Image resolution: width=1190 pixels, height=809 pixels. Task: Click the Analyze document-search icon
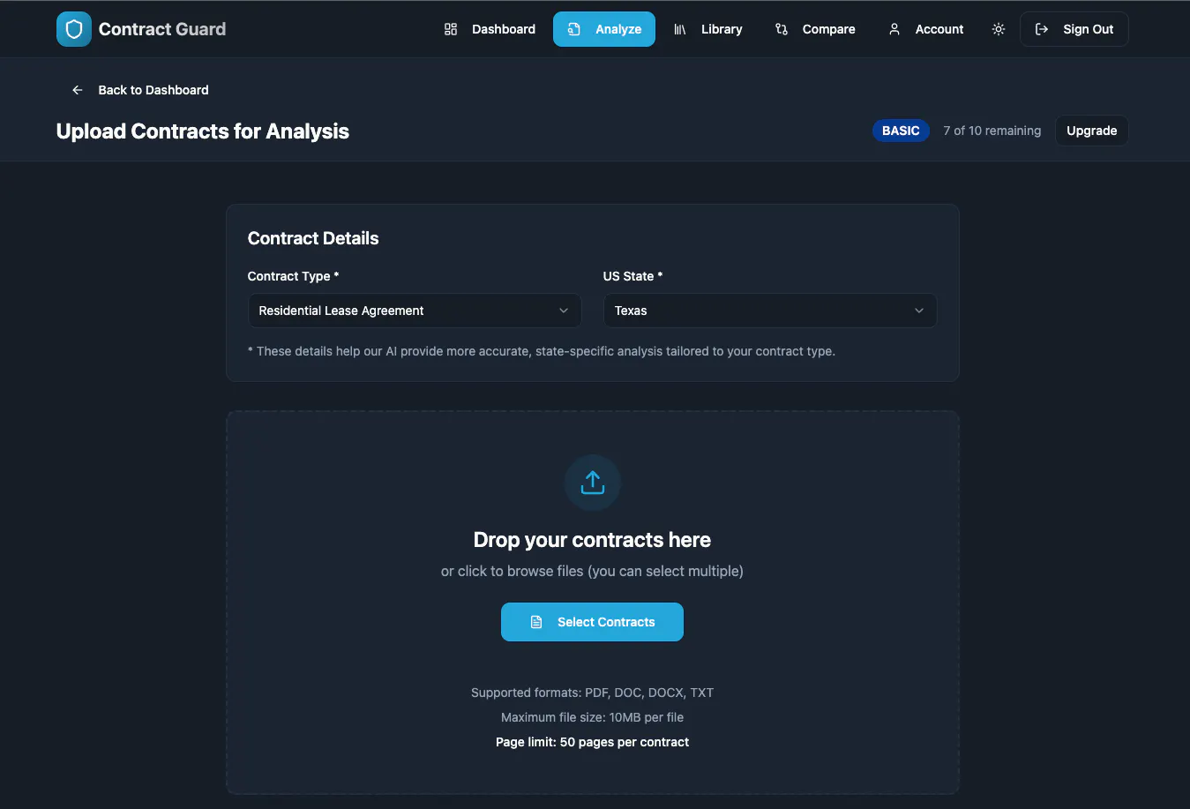pos(574,29)
